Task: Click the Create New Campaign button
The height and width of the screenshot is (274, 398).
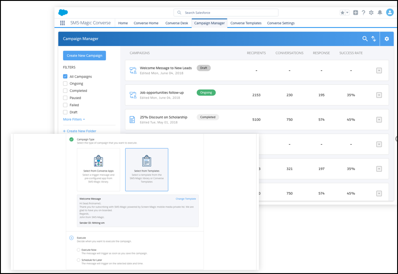Action: 85,55
